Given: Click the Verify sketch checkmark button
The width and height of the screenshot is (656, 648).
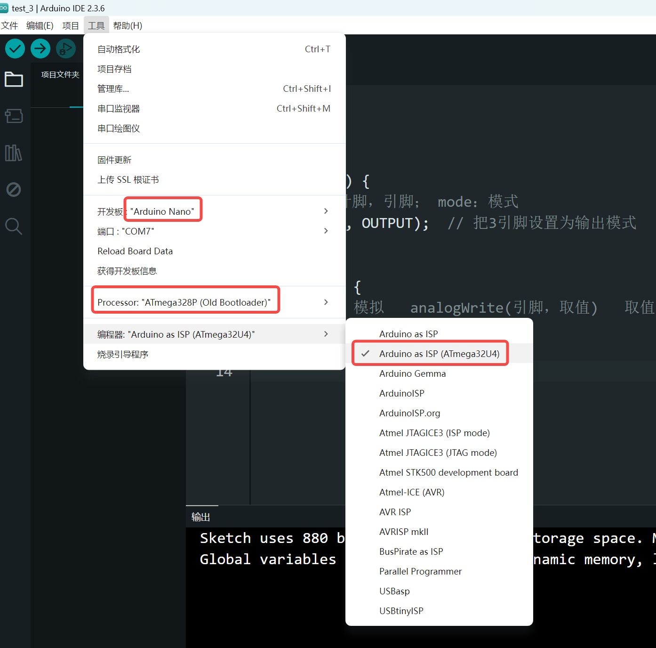Looking at the screenshot, I should tap(15, 49).
